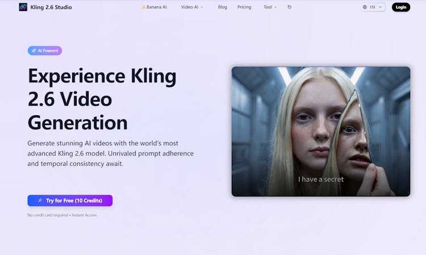
Task: Go to the Blog page
Action: tap(222, 7)
